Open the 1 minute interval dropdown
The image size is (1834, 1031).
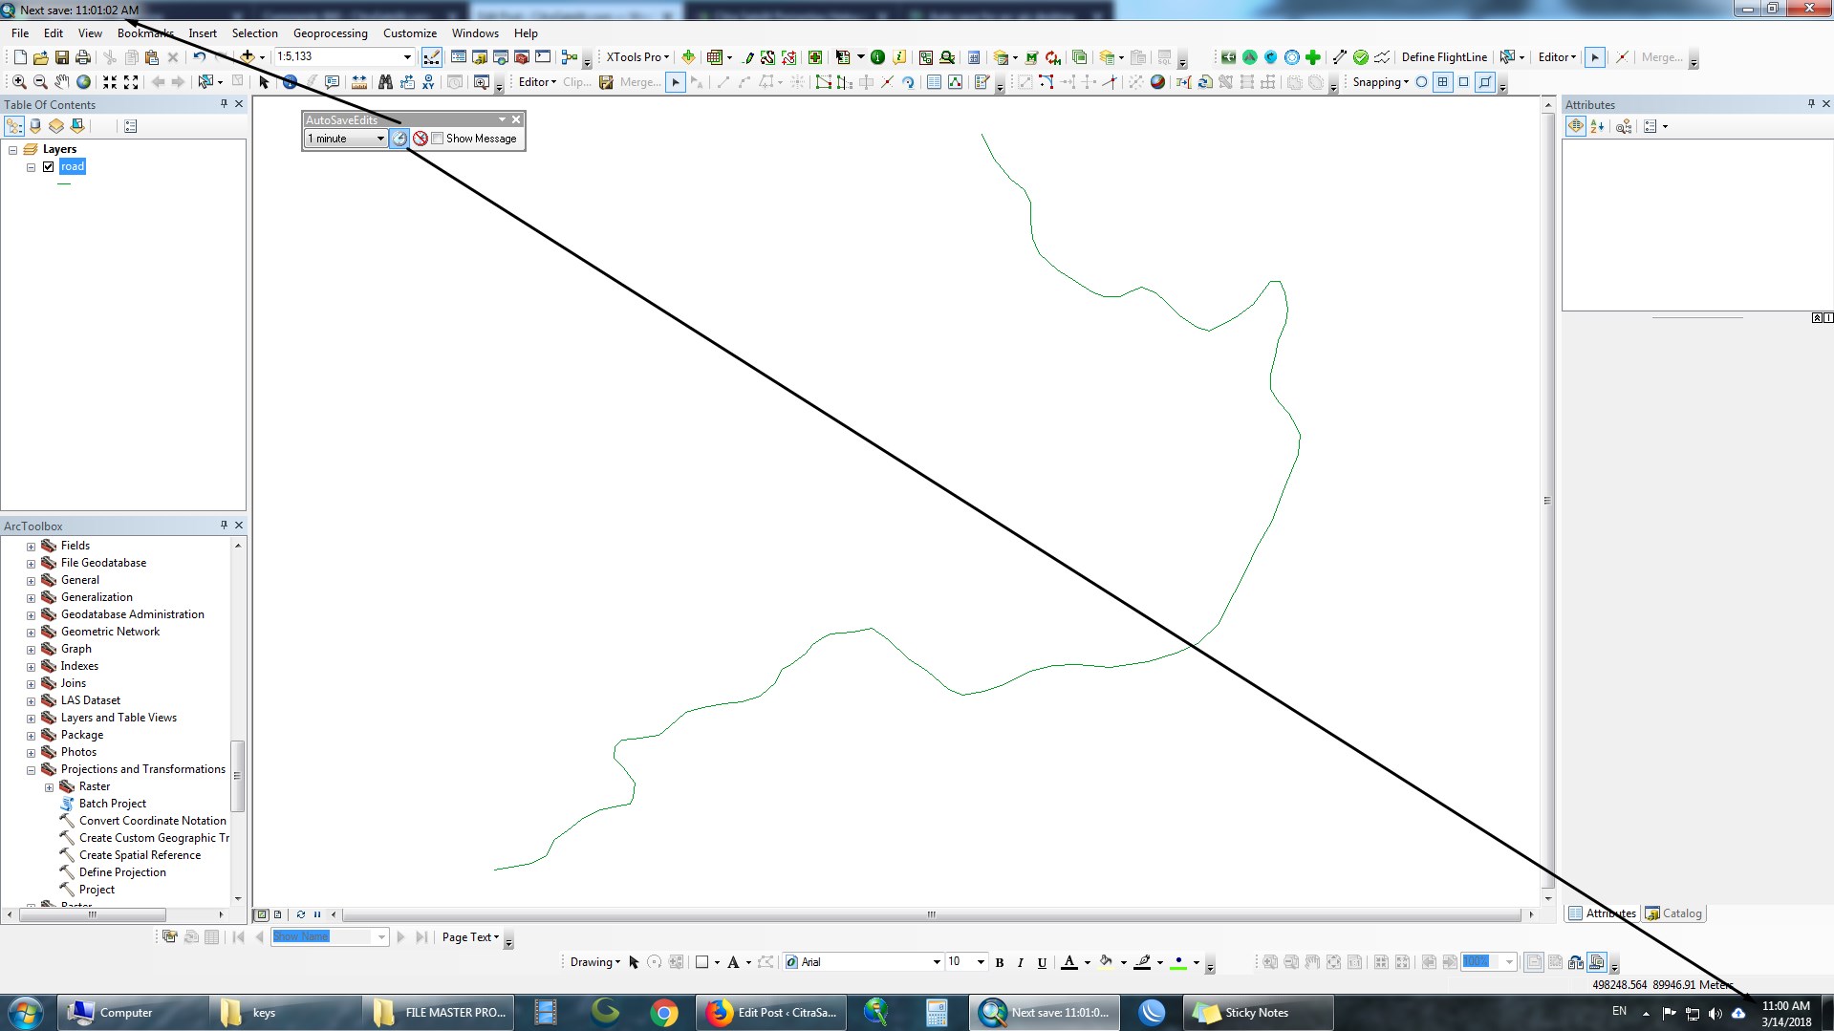pos(379,139)
